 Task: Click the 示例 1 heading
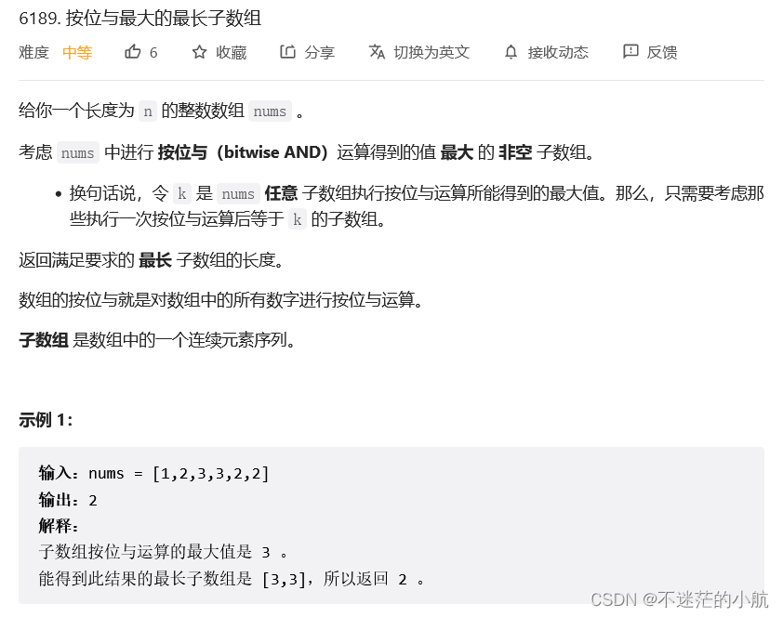click(46, 420)
